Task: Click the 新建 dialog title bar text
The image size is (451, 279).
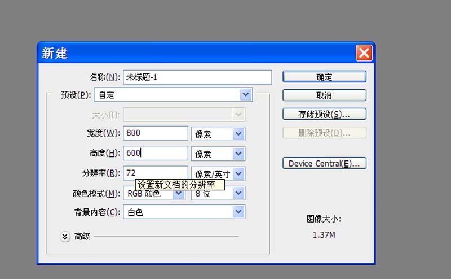Action: [55, 53]
